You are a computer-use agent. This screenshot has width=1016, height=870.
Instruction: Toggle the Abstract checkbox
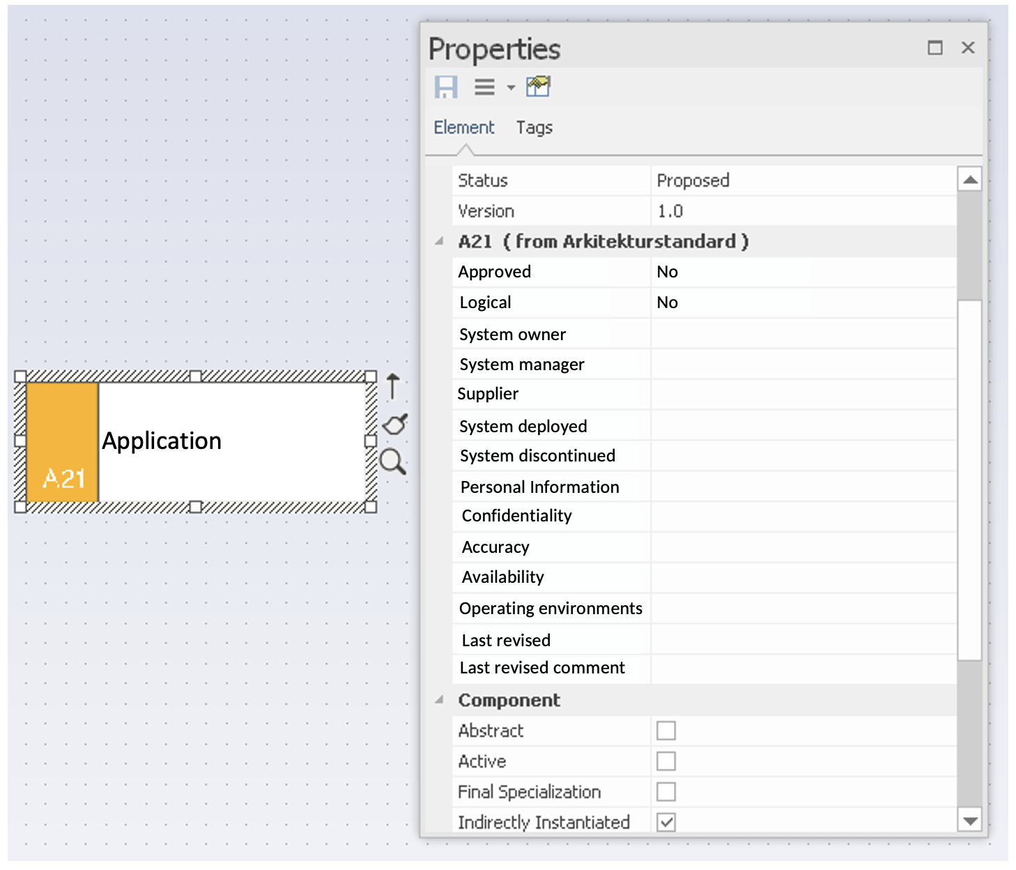[666, 731]
